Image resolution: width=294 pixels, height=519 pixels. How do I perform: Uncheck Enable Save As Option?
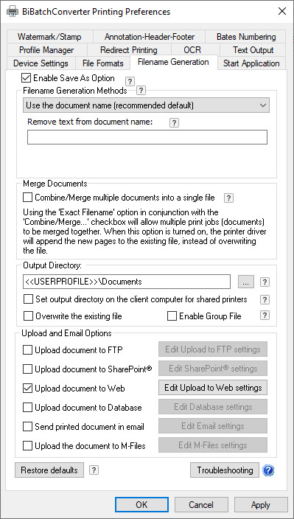coord(26,78)
